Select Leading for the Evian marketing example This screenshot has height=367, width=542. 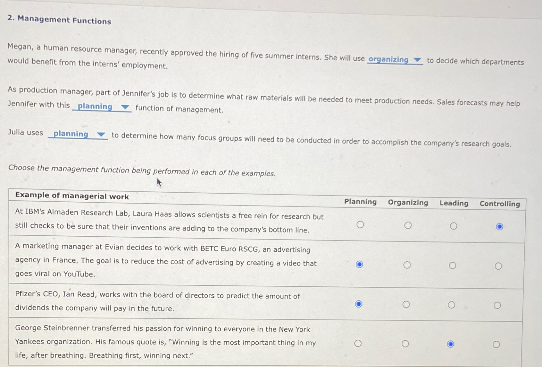coord(453,266)
